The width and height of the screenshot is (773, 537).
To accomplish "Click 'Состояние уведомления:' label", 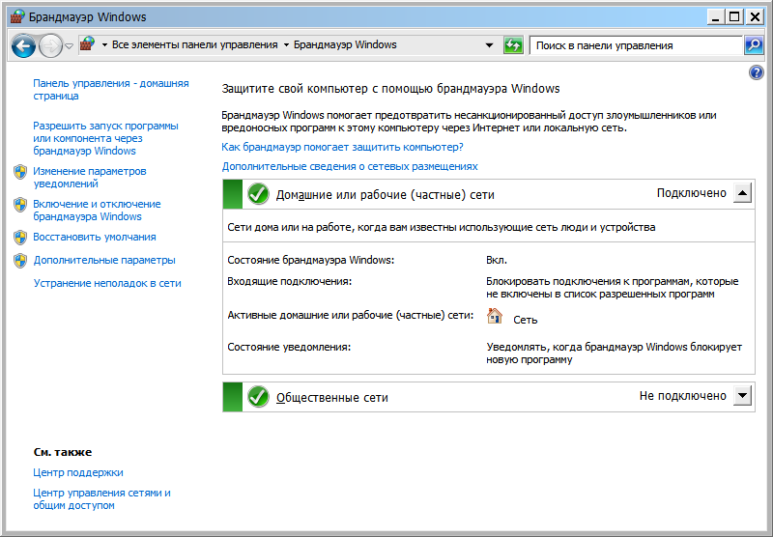I will tap(289, 347).
